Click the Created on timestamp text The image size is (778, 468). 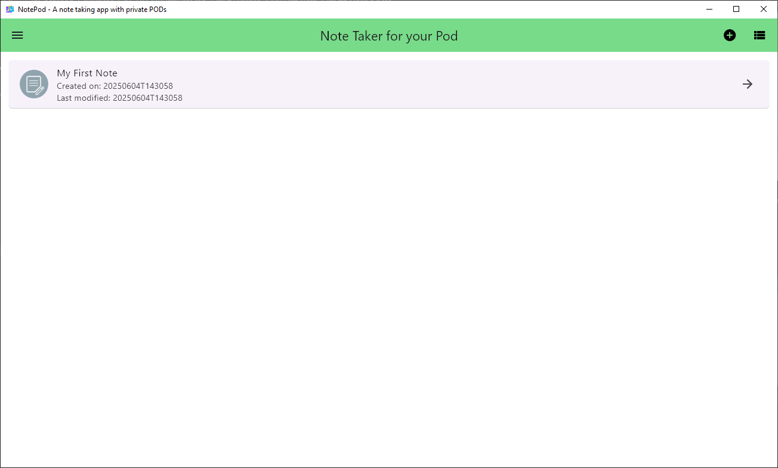[x=114, y=86]
